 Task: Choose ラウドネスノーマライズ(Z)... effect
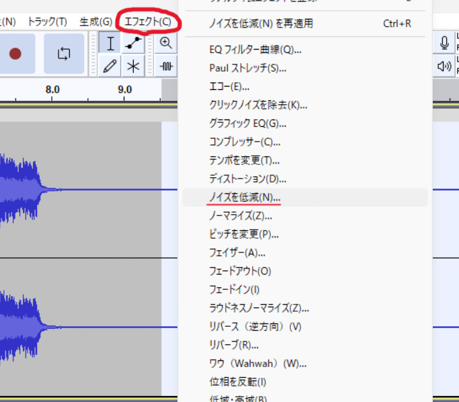click(304, 308)
